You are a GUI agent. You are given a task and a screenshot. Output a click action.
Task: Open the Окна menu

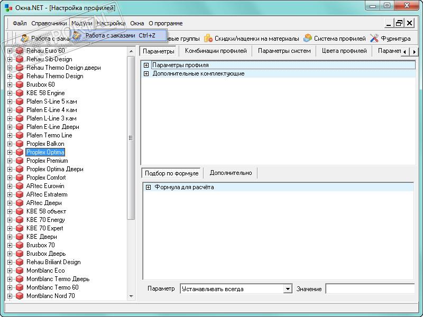click(137, 23)
